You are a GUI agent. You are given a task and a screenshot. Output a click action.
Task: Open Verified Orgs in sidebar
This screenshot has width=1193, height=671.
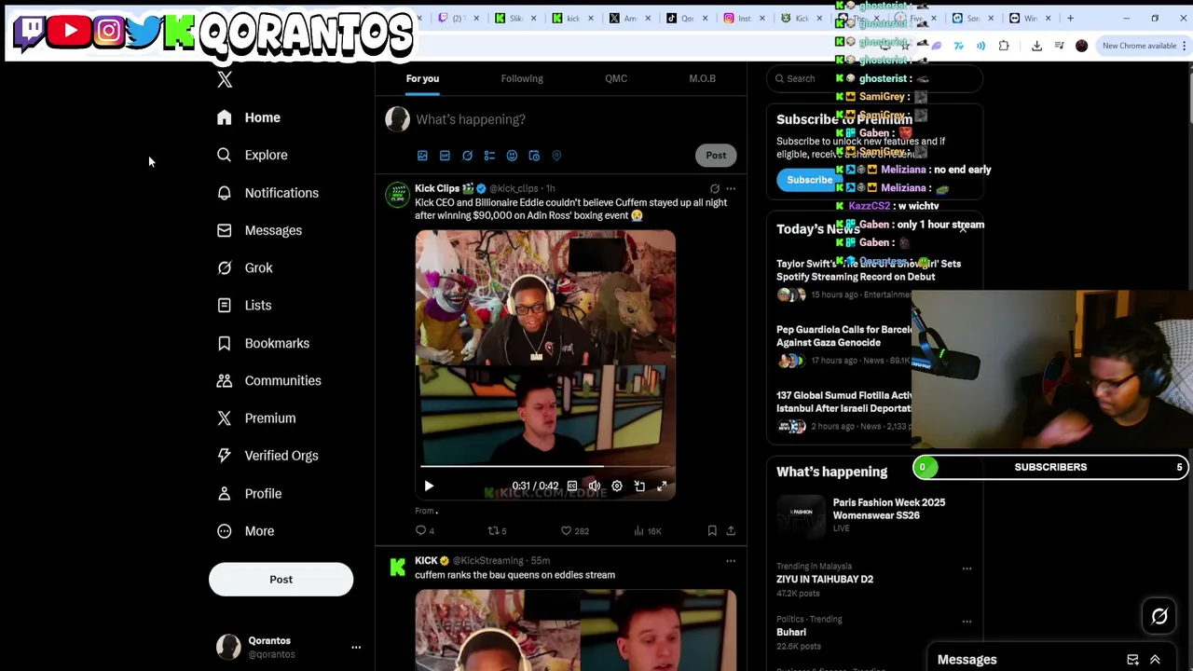coord(267,456)
